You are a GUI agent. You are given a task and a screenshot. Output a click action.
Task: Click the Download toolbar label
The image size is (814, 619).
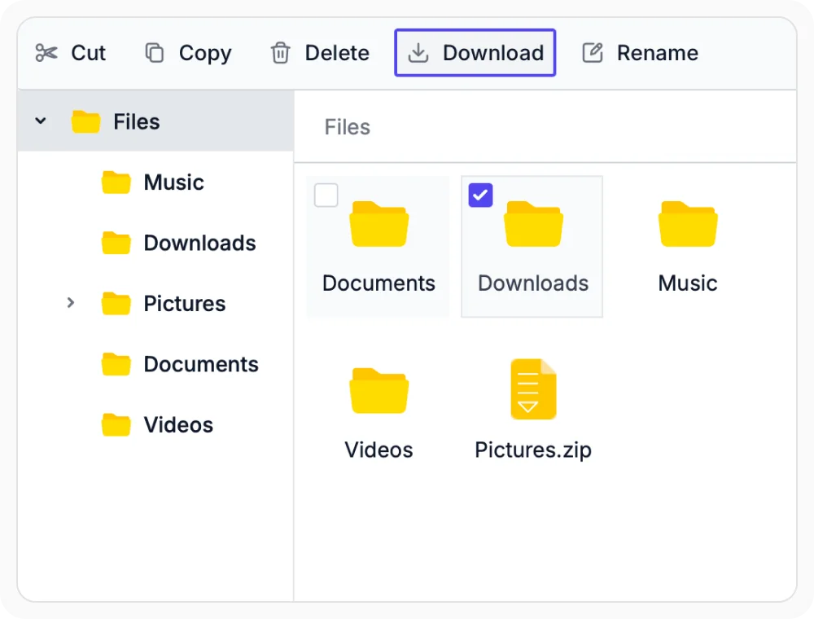(x=493, y=53)
